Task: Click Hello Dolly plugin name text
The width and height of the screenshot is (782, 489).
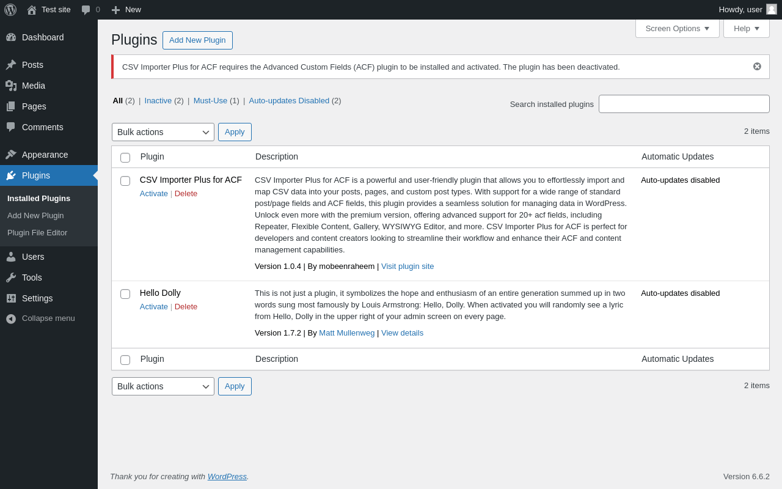Action: 160,293
